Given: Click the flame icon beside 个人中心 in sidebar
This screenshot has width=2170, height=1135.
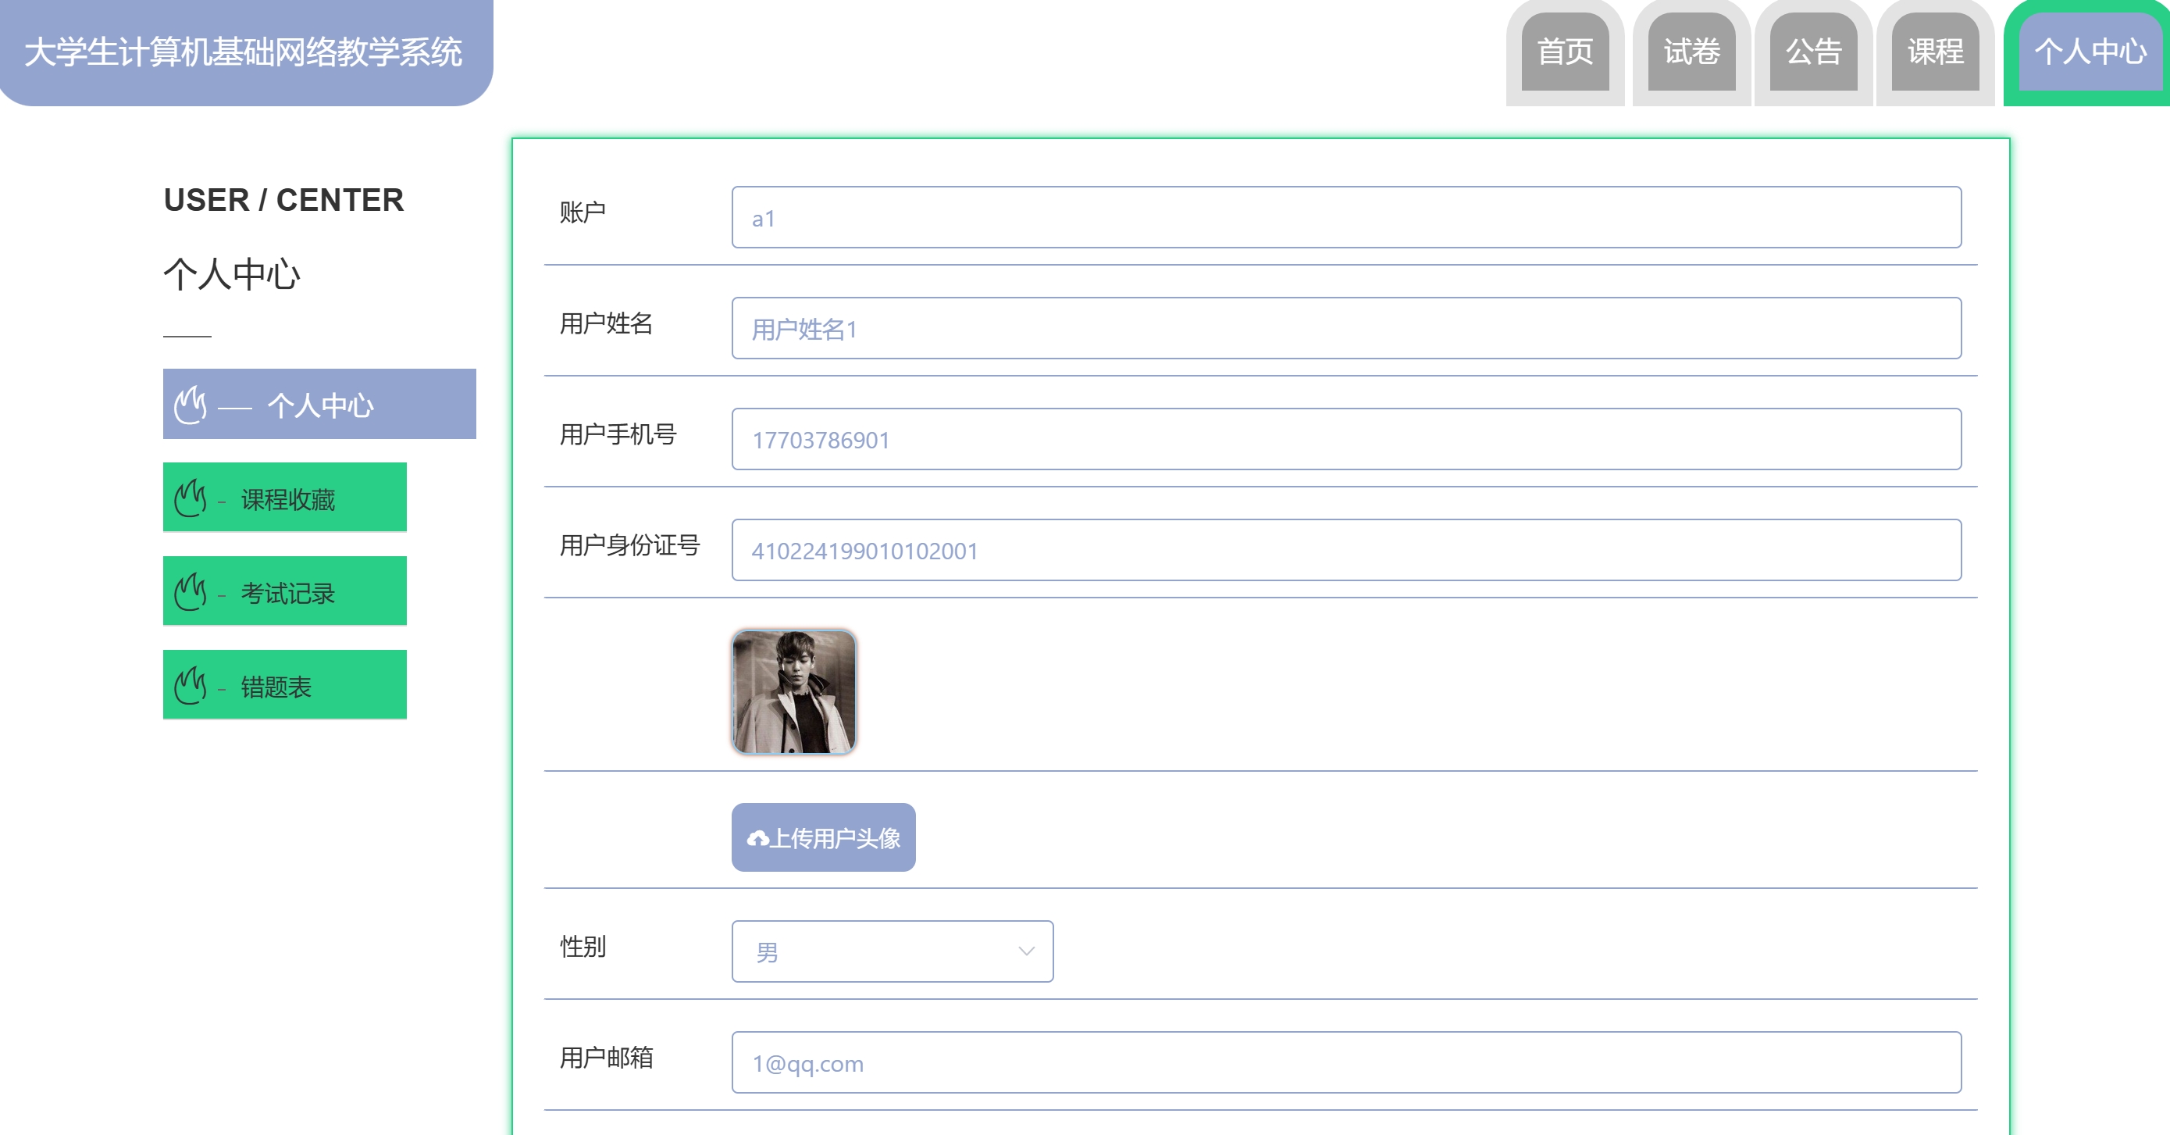Looking at the screenshot, I should [x=191, y=405].
